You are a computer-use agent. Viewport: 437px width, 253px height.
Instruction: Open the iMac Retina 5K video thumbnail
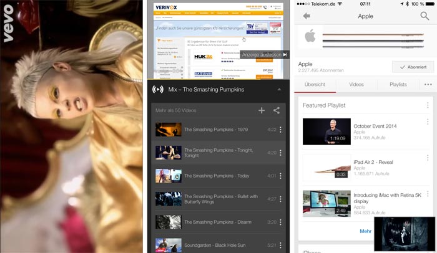point(327,204)
